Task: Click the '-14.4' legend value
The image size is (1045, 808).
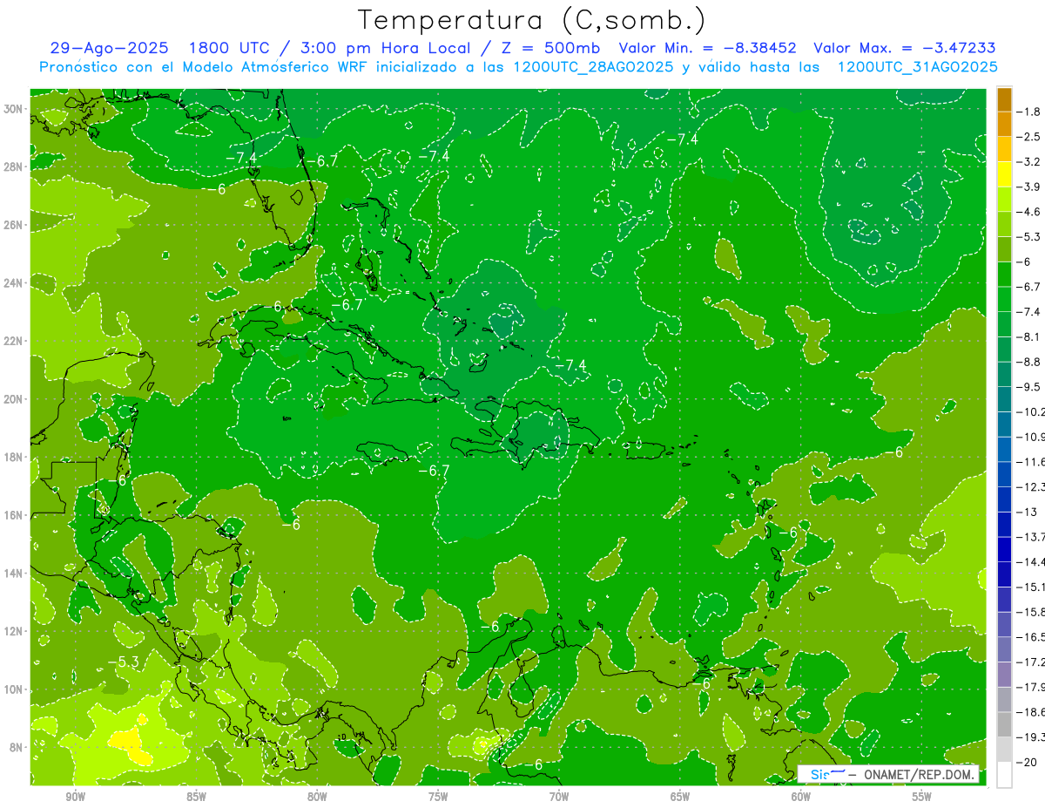Action: (1032, 561)
